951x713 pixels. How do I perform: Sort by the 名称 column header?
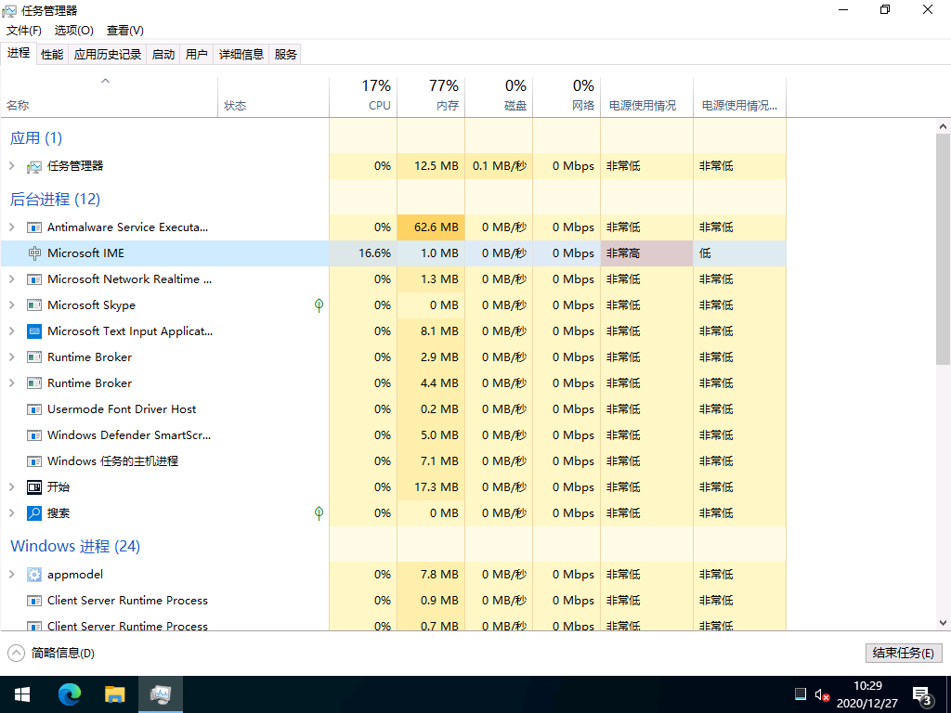(110, 97)
